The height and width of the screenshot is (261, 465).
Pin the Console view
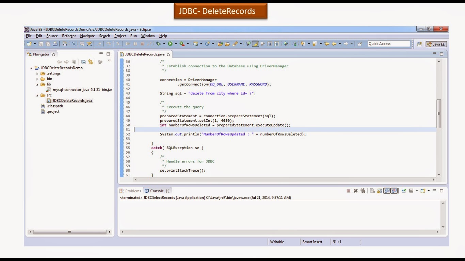404,191
